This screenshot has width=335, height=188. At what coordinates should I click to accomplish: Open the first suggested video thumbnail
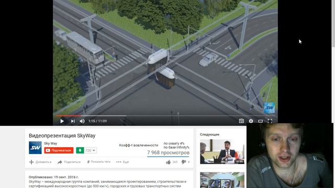(222, 151)
